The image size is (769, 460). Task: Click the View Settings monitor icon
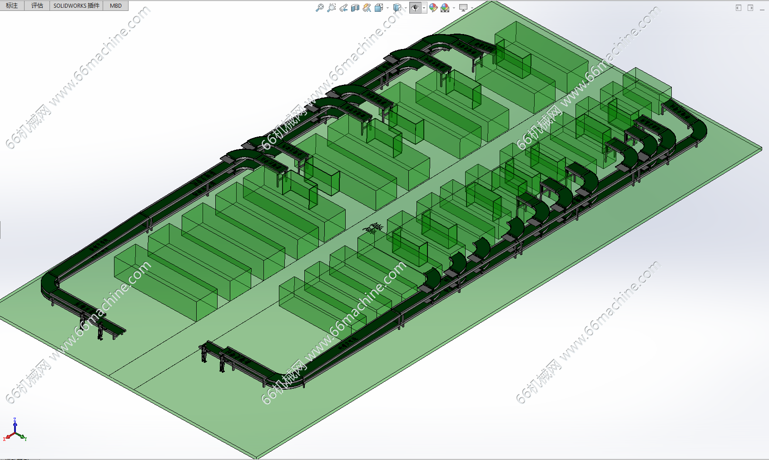[x=463, y=8]
